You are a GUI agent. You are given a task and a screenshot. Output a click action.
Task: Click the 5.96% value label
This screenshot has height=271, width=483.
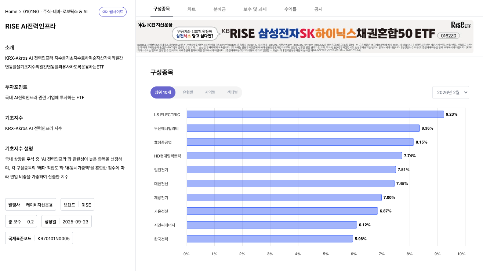pos(360,239)
